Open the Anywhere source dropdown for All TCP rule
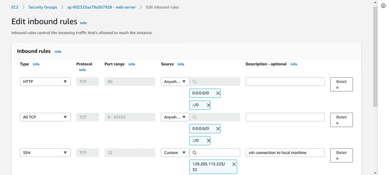Image resolution: width=389 pixels, height=175 pixels. click(x=175, y=117)
